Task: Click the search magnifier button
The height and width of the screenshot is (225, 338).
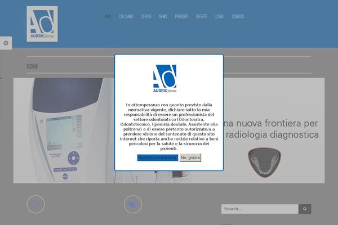Action: pos(305,209)
